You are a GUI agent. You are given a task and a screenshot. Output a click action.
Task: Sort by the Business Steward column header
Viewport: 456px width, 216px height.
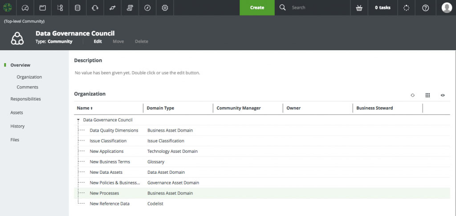tap(375, 108)
